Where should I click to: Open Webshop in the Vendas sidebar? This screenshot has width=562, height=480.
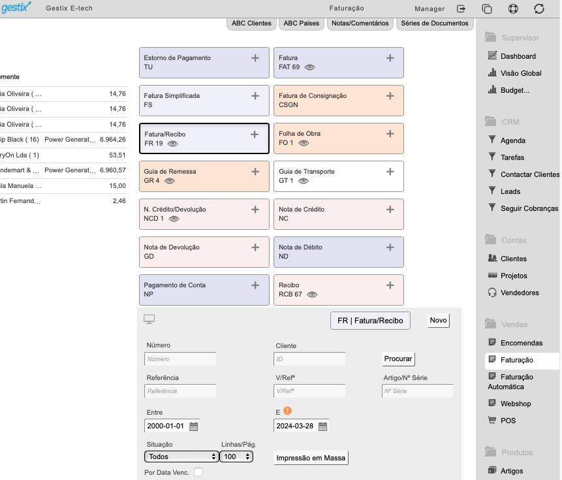tap(509, 404)
